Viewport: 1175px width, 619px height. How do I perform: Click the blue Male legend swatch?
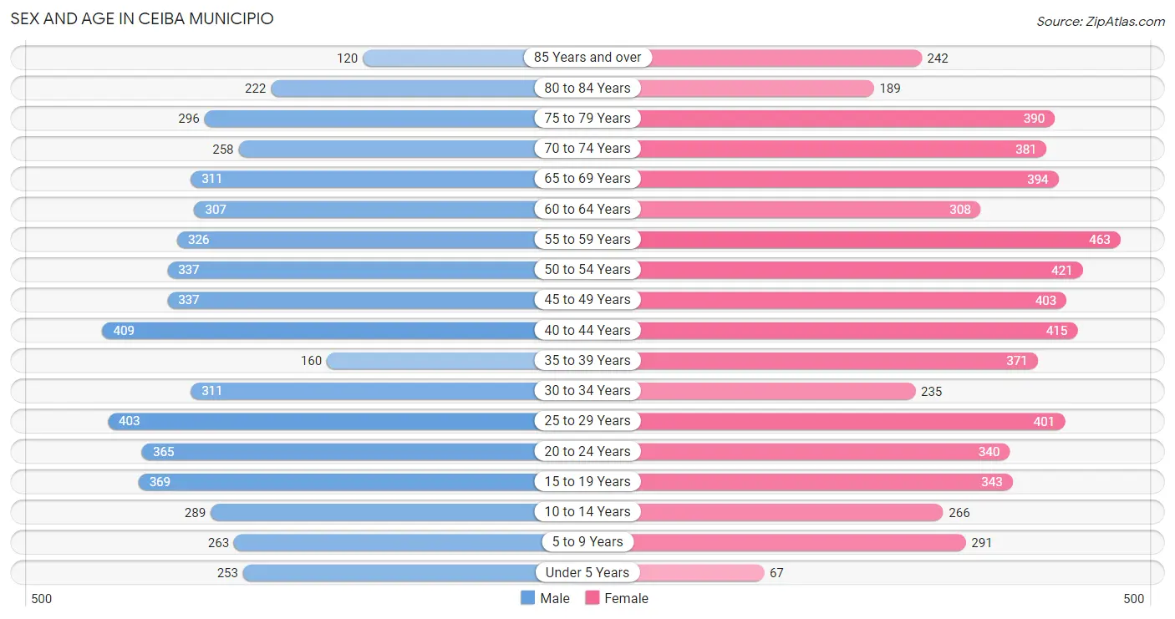pos(527,598)
